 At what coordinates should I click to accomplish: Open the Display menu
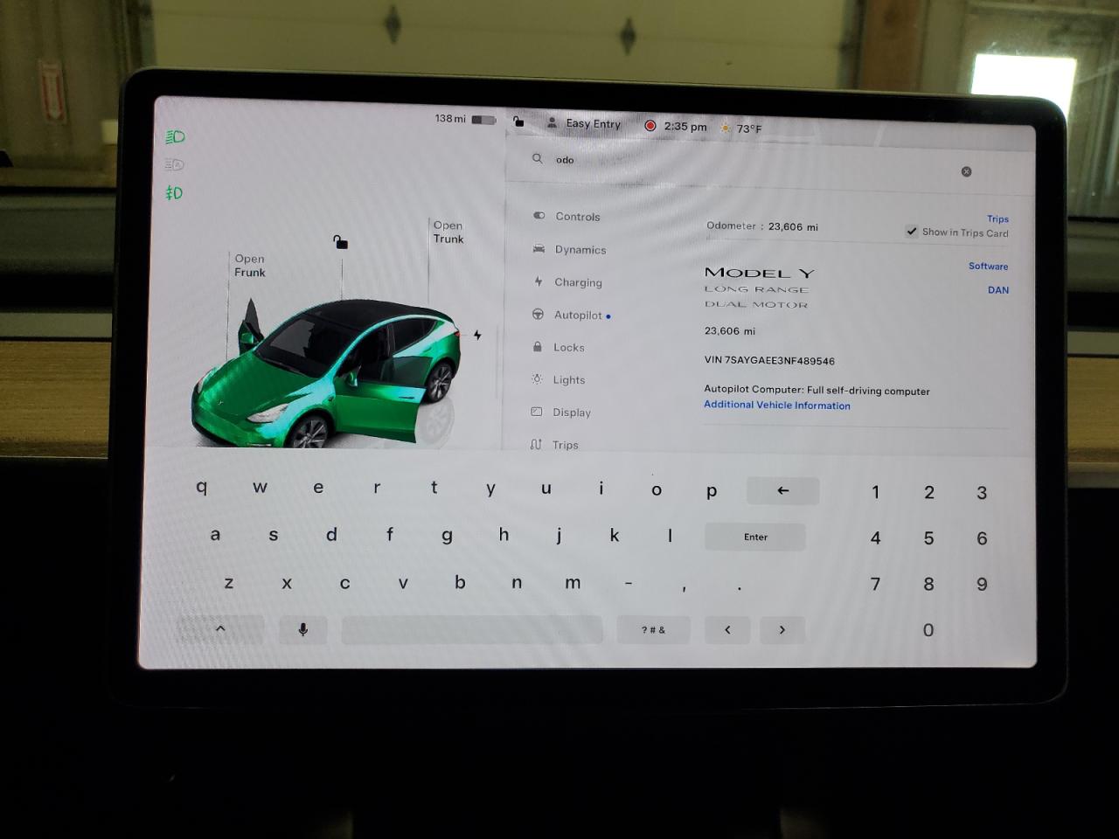(x=561, y=412)
